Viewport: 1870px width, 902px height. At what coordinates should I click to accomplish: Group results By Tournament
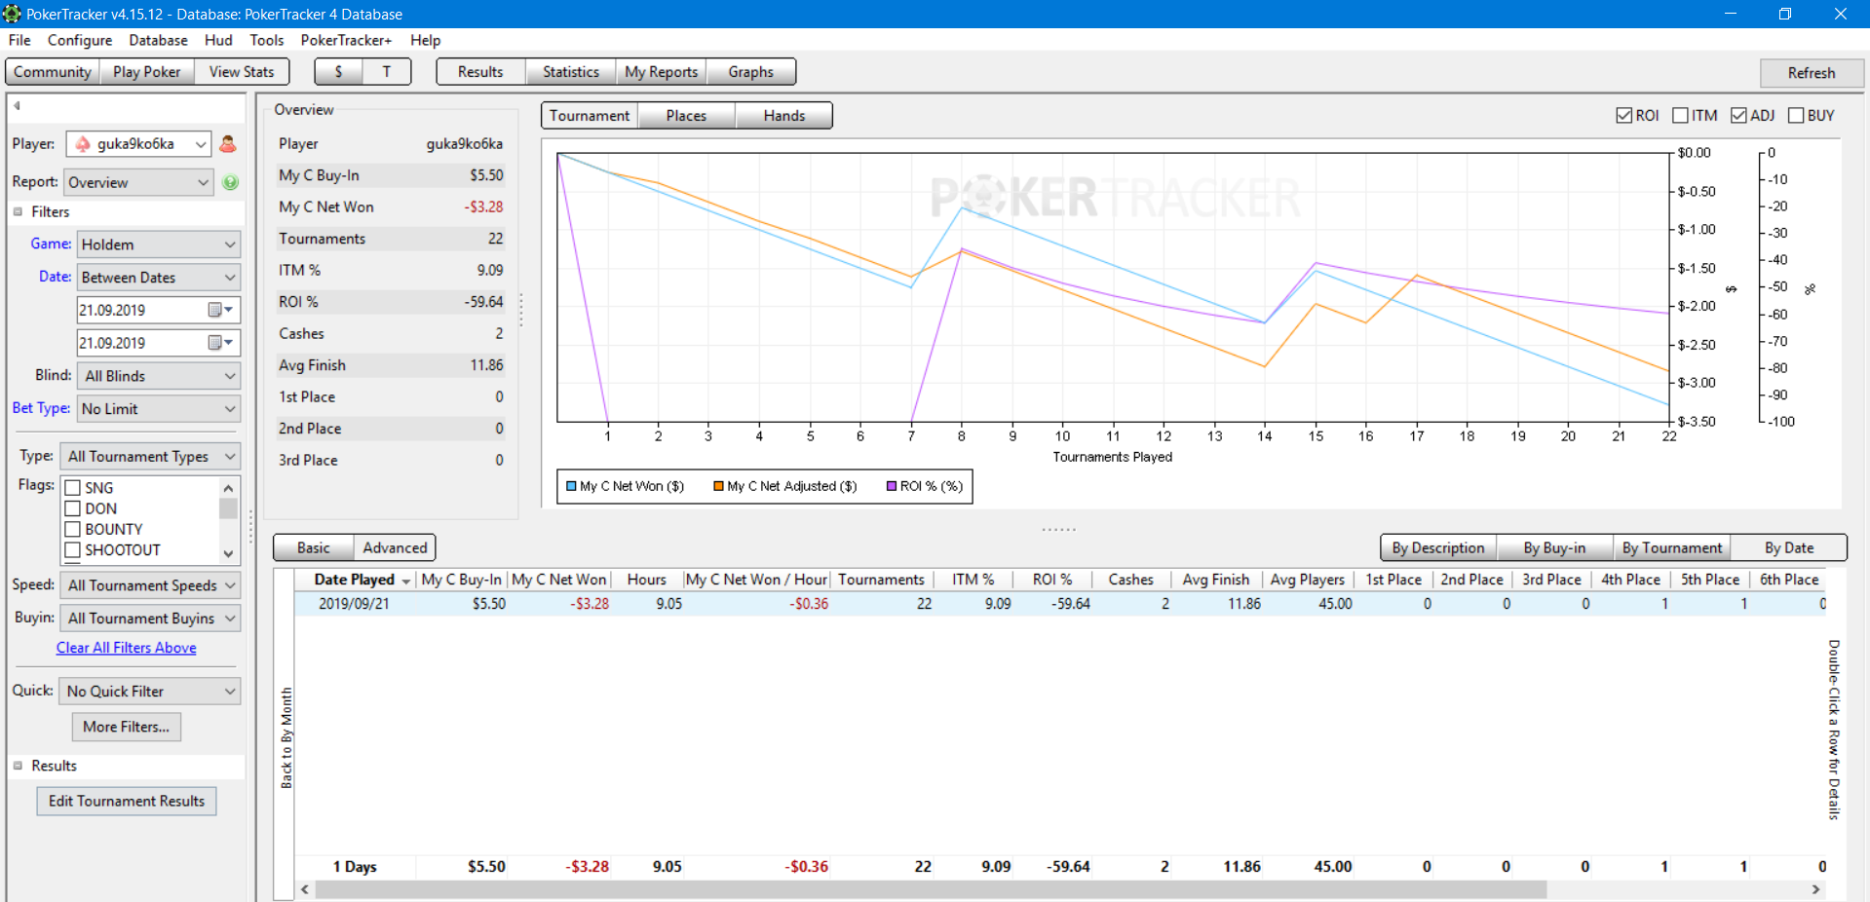click(x=1672, y=548)
